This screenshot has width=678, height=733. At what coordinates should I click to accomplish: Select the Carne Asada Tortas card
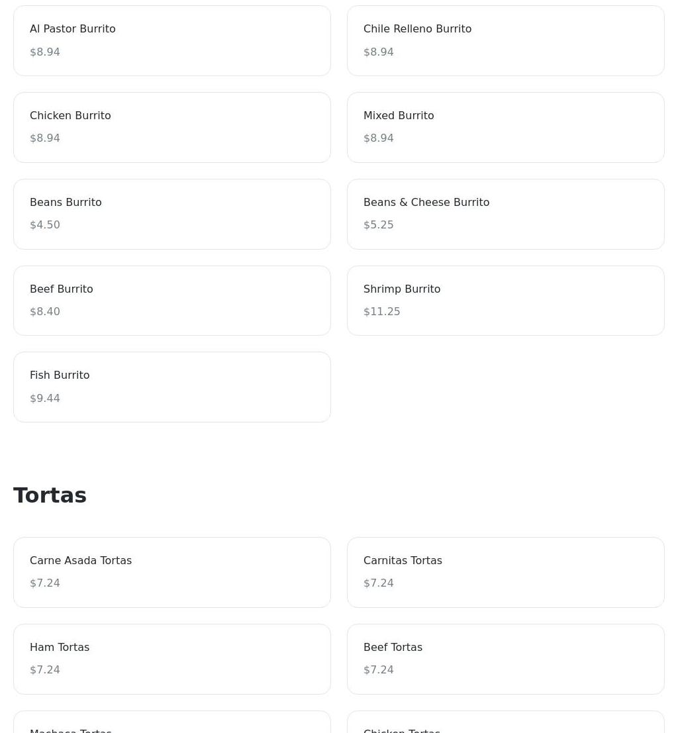tap(172, 573)
